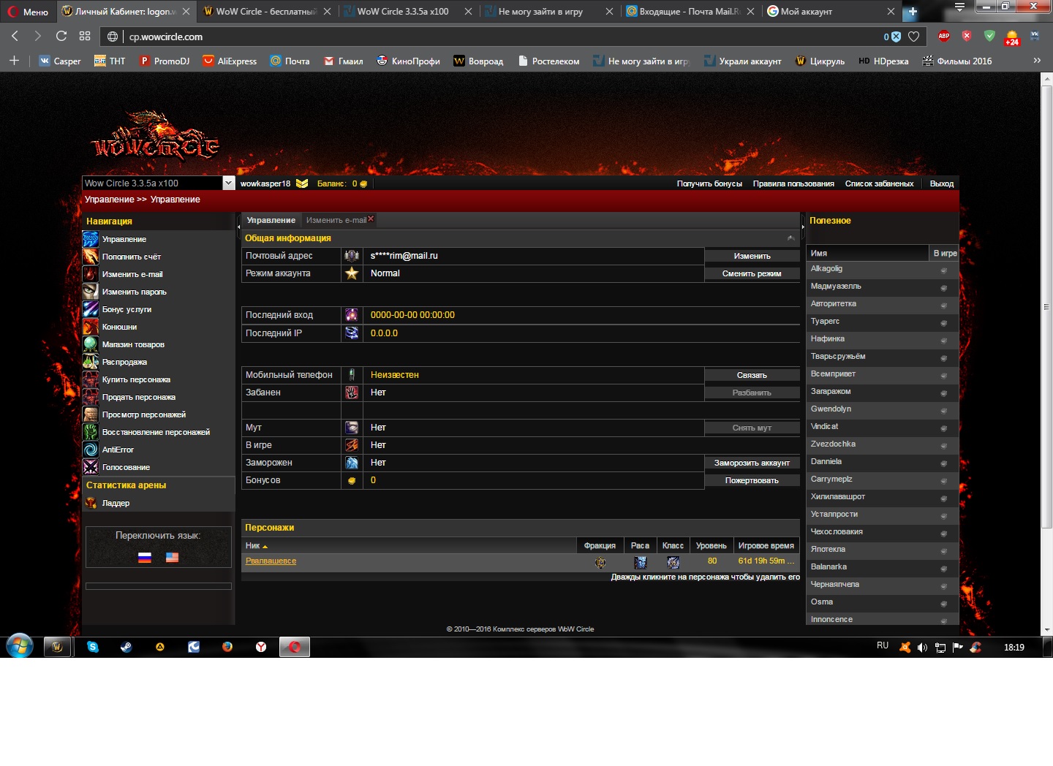Open Конюшни from the sidebar icon
The image size is (1053, 766).
[90, 327]
